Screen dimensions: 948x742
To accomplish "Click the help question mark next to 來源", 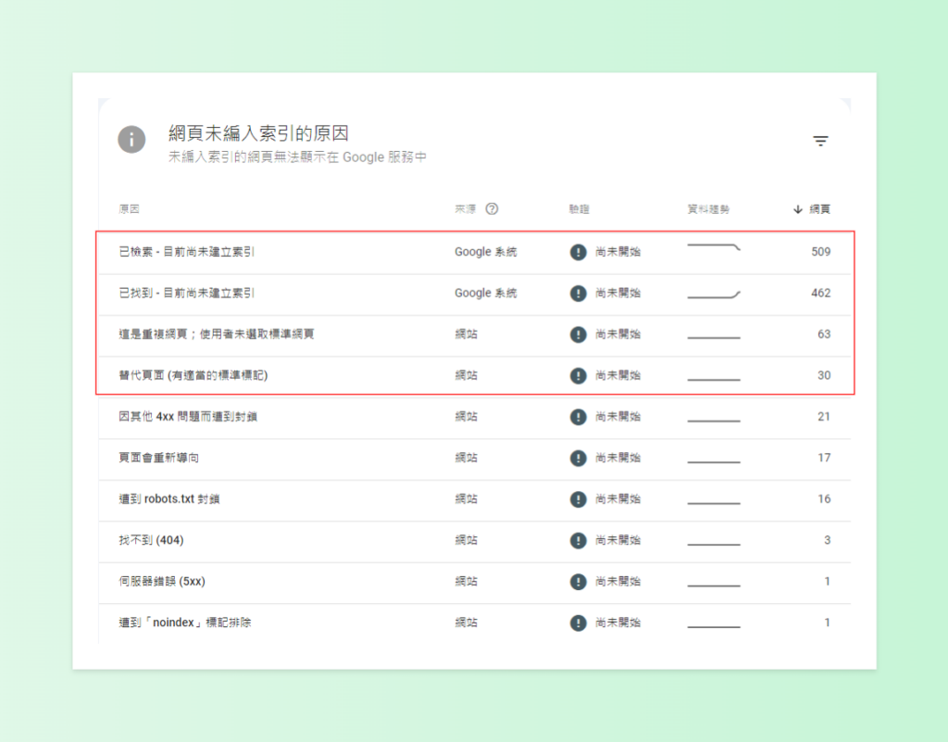I will 492,209.
